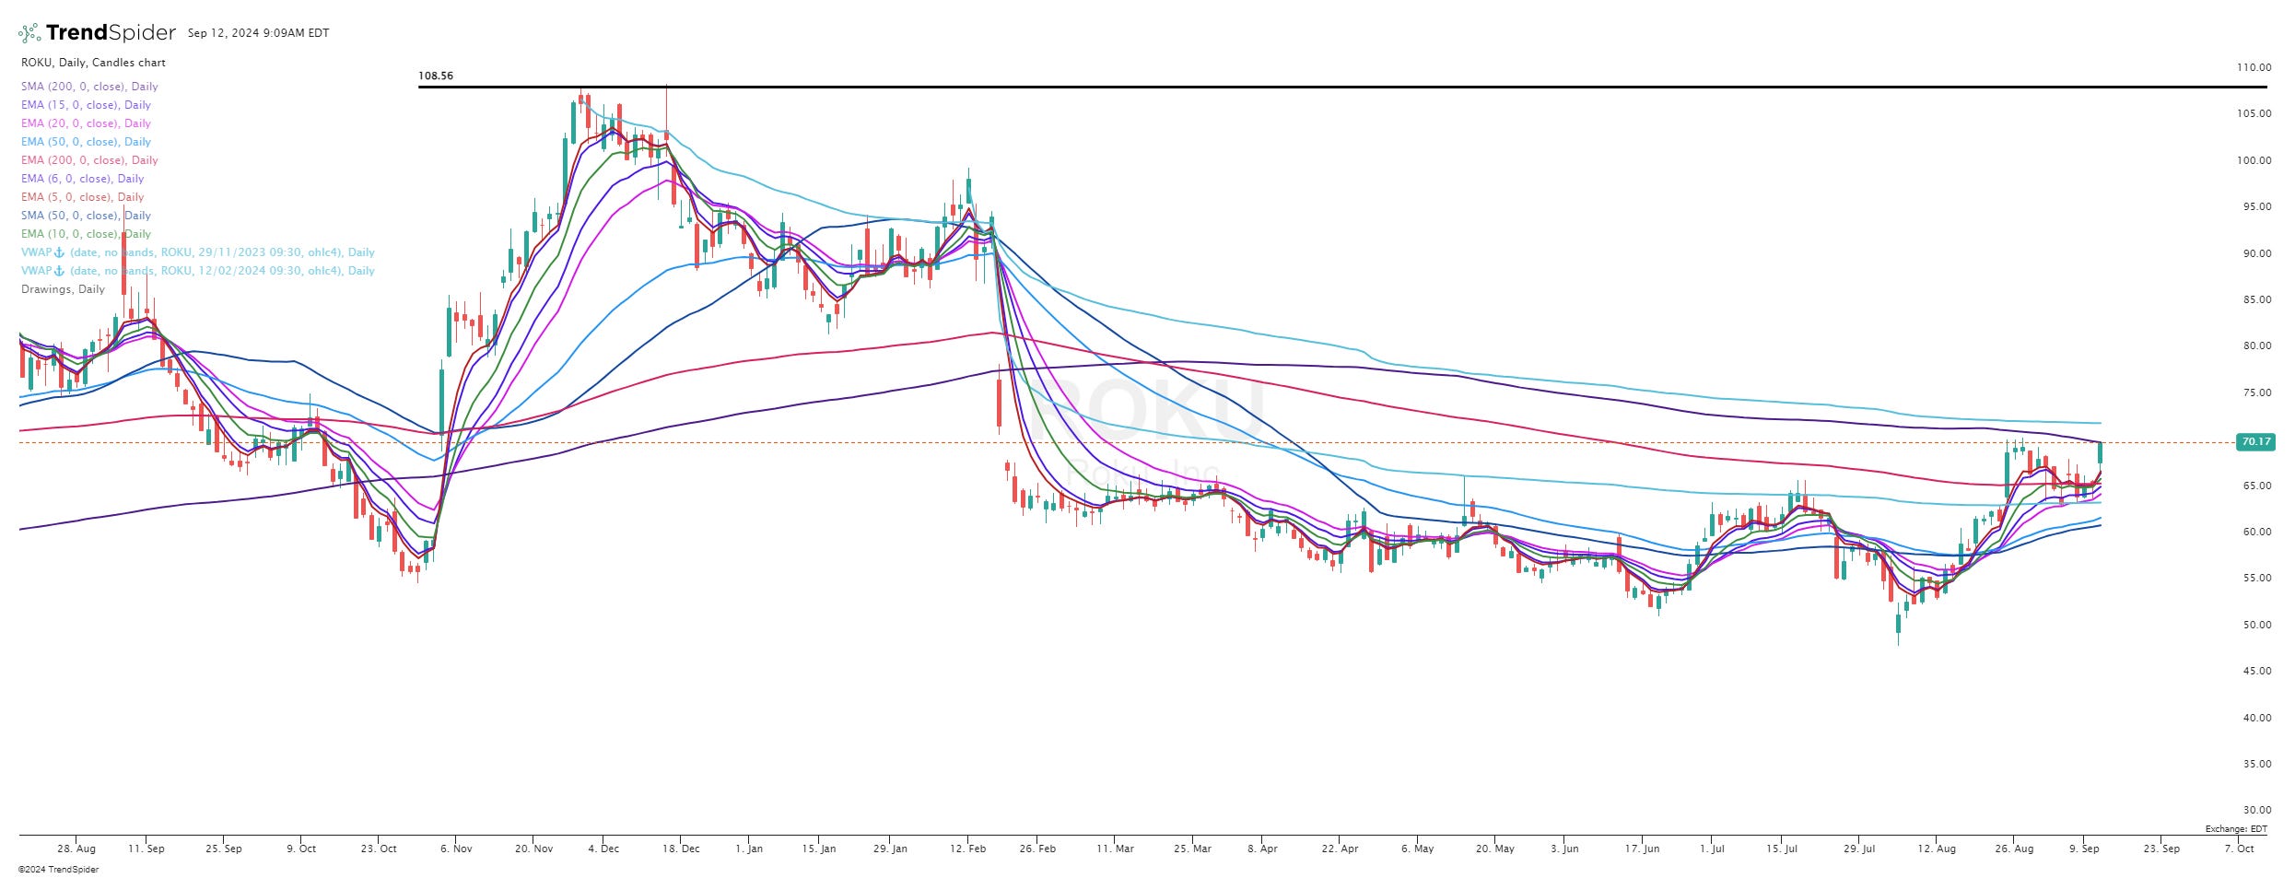This screenshot has height=878, width=2295.
Task: Click the anchor icon on the 12/02/2024 VWAP legend
Action: 60,271
